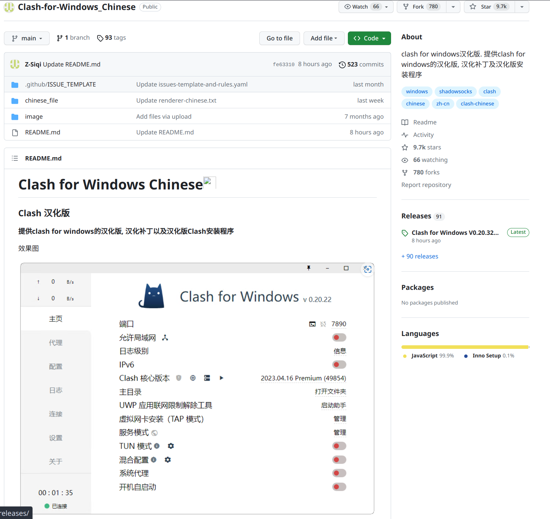Viewport: 550px width, 519px height.
Task: Click the fork icon next to 780 forks
Action: pyautogui.click(x=405, y=172)
